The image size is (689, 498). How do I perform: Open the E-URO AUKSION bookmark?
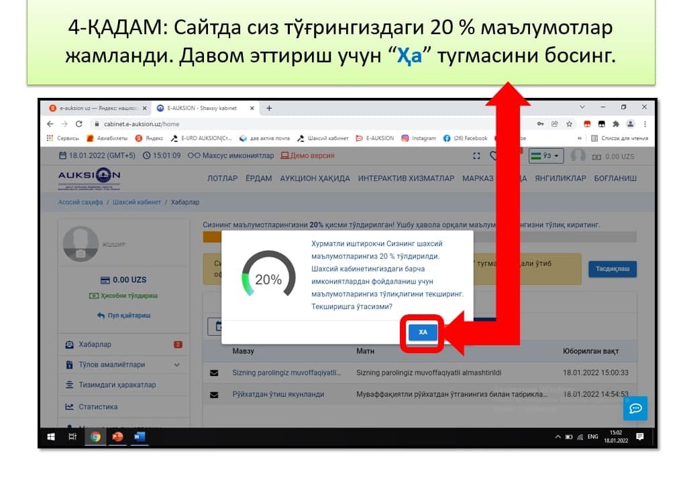pos(201,138)
